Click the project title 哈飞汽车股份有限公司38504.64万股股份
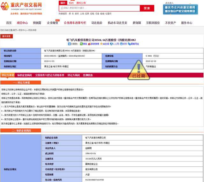 101,40
